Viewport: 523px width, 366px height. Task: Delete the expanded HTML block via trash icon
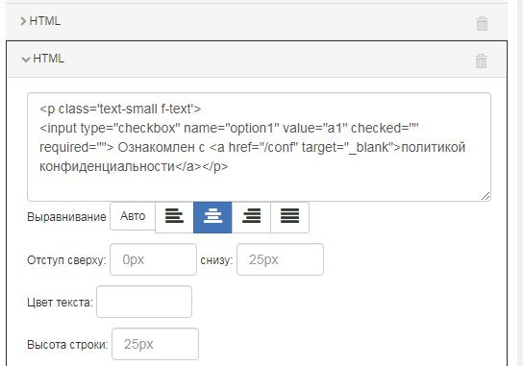pyautogui.click(x=481, y=61)
